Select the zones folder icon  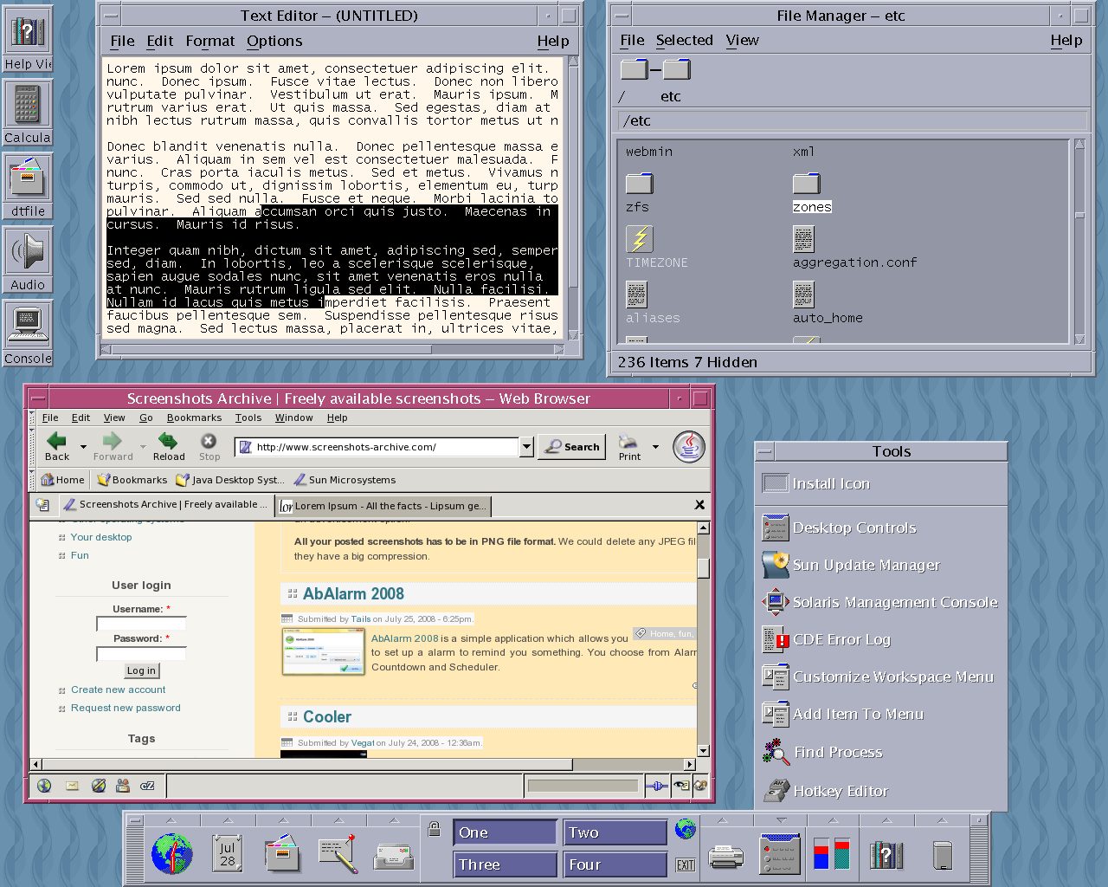pos(806,184)
